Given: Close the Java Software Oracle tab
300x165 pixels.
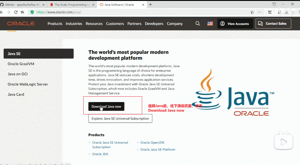Looking at the screenshot, I should point(143,5).
